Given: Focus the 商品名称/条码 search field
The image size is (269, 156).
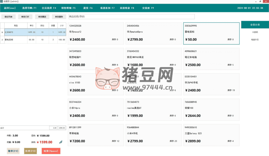Looking at the screenshot, I should pos(131,17).
